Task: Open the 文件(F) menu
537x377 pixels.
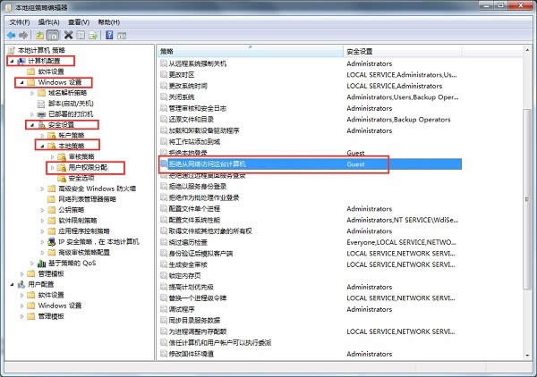Action: 20,22
